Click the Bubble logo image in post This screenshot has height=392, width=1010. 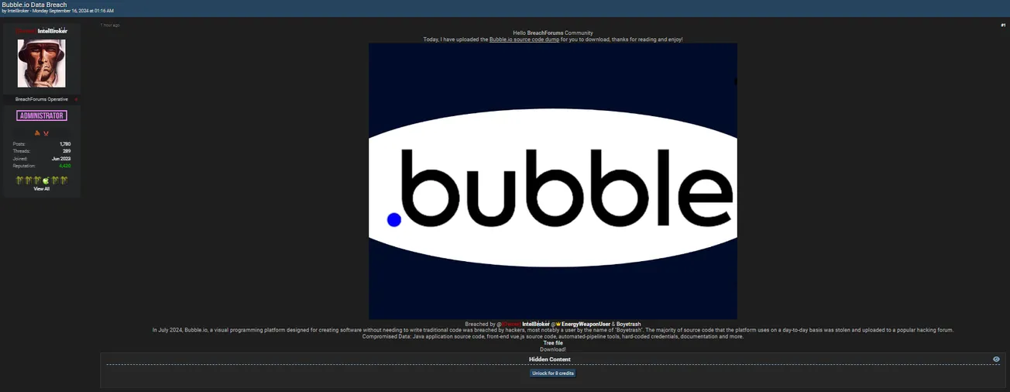coord(552,181)
